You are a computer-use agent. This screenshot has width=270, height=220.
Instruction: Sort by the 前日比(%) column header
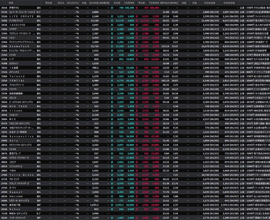(73, 3)
